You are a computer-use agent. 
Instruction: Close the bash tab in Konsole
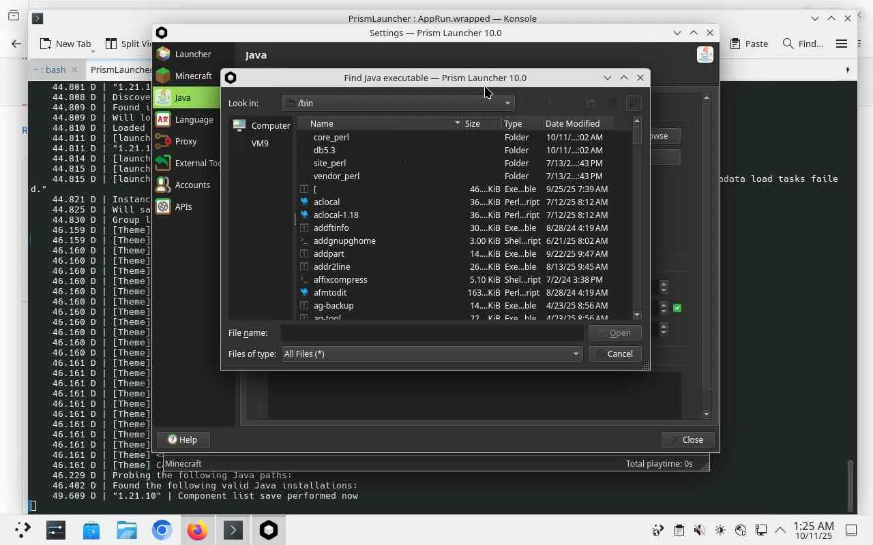75,69
